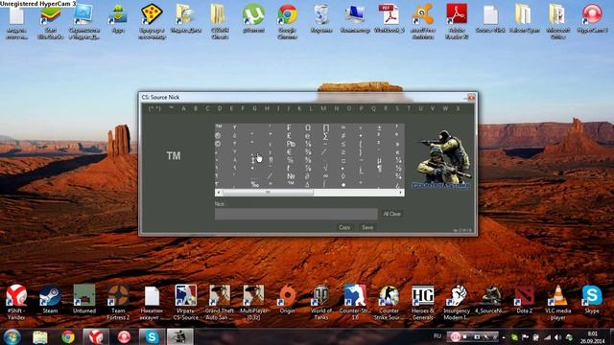614x345 pixels.
Task: Open Chrome from the taskbar
Action: coord(68,336)
